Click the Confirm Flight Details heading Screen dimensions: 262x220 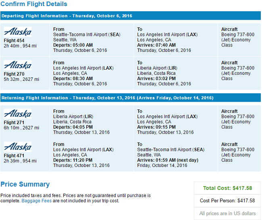(x=34, y=4)
